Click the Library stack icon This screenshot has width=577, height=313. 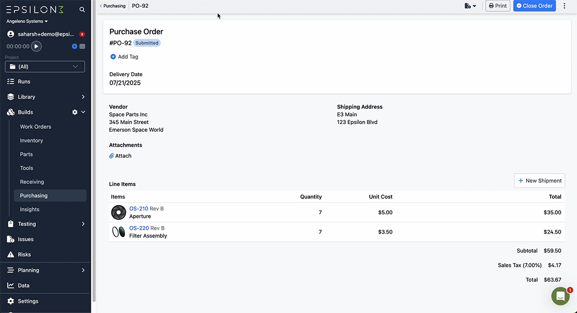point(11,97)
